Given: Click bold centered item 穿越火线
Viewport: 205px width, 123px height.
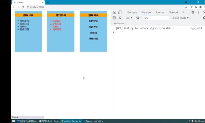Looking at the screenshot, I should click(x=93, y=27).
